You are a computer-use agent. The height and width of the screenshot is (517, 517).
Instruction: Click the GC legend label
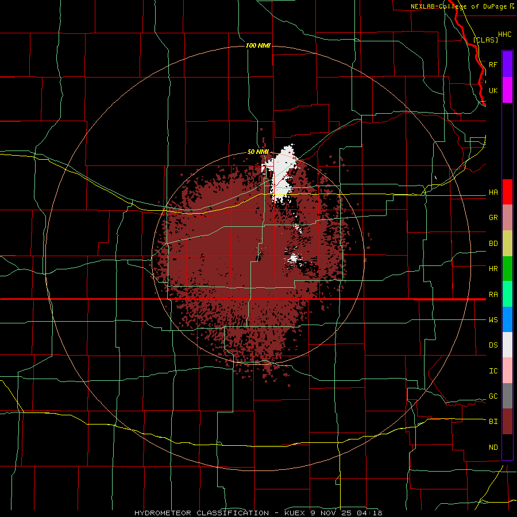click(493, 396)
